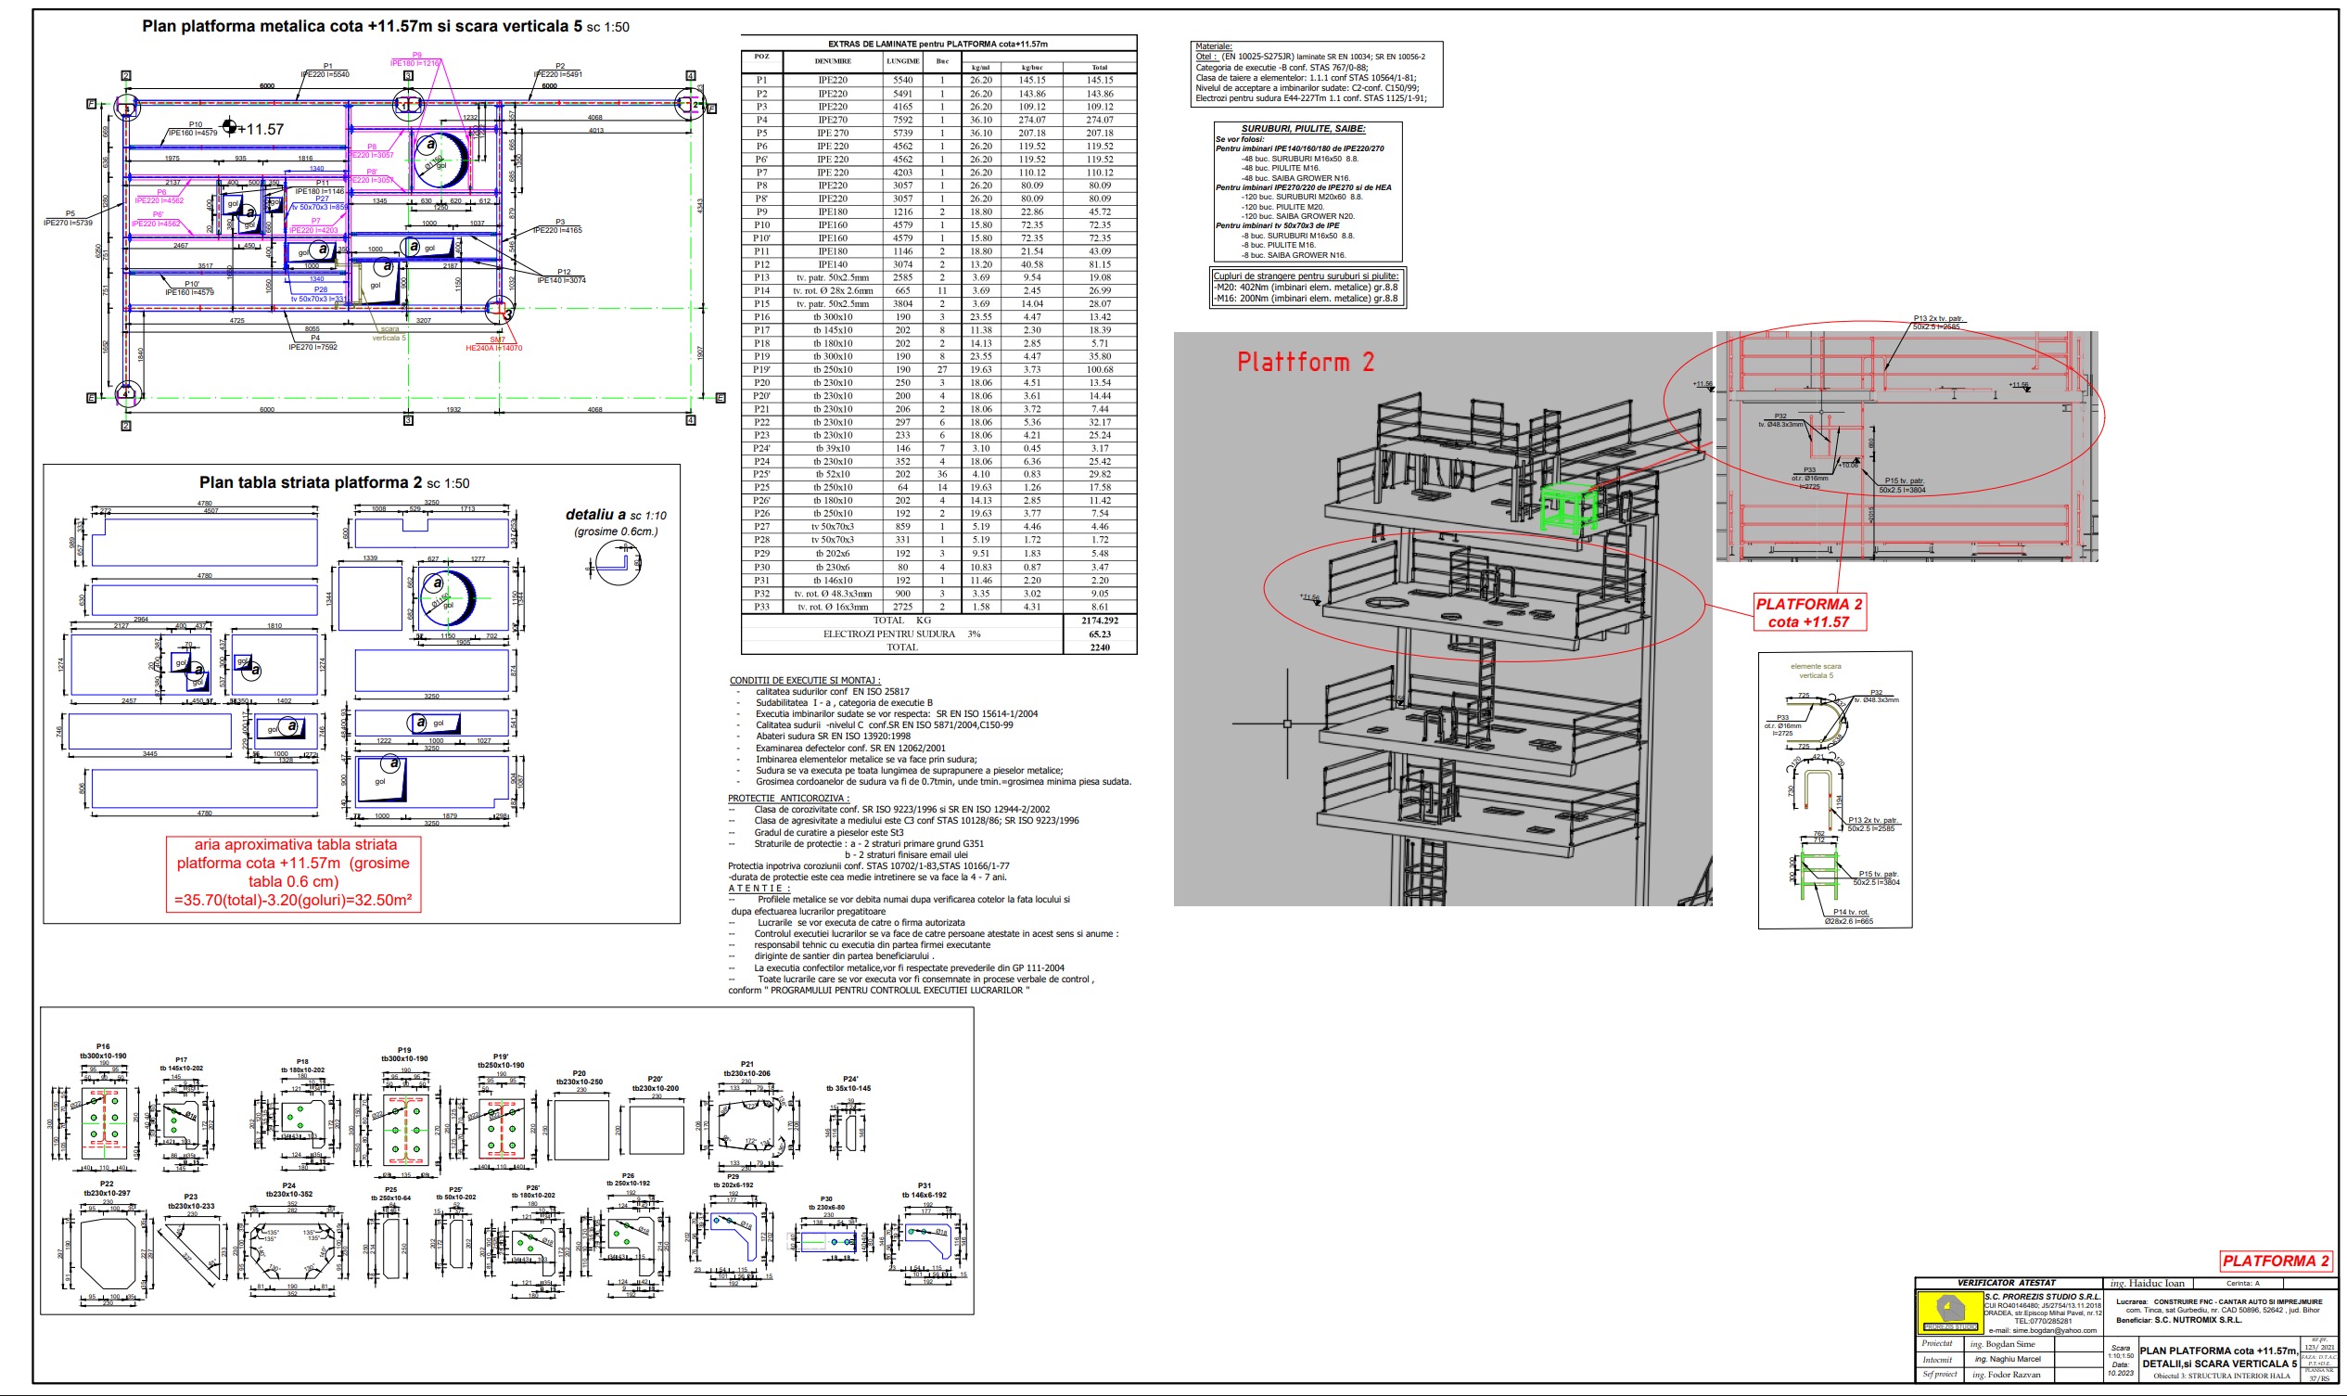This screenshot has height=1396, width=2347.
Task: Click the PLATFORMA 2 label above title block
Action: [2276, 1261]
